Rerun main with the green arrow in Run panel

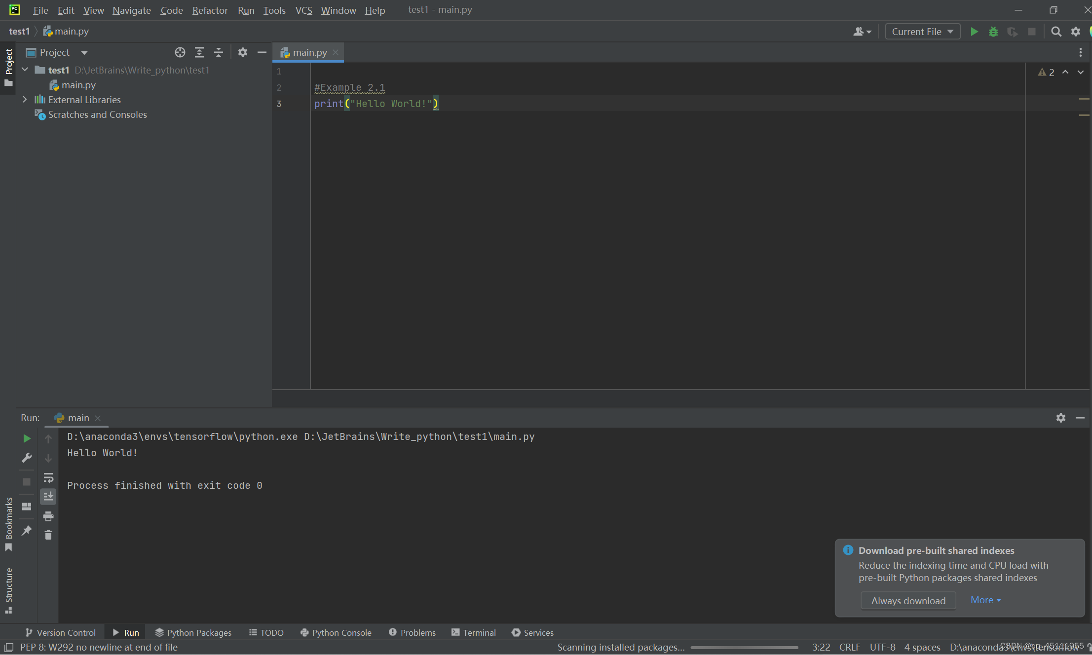pyautogui.click(x=27, y=438)
